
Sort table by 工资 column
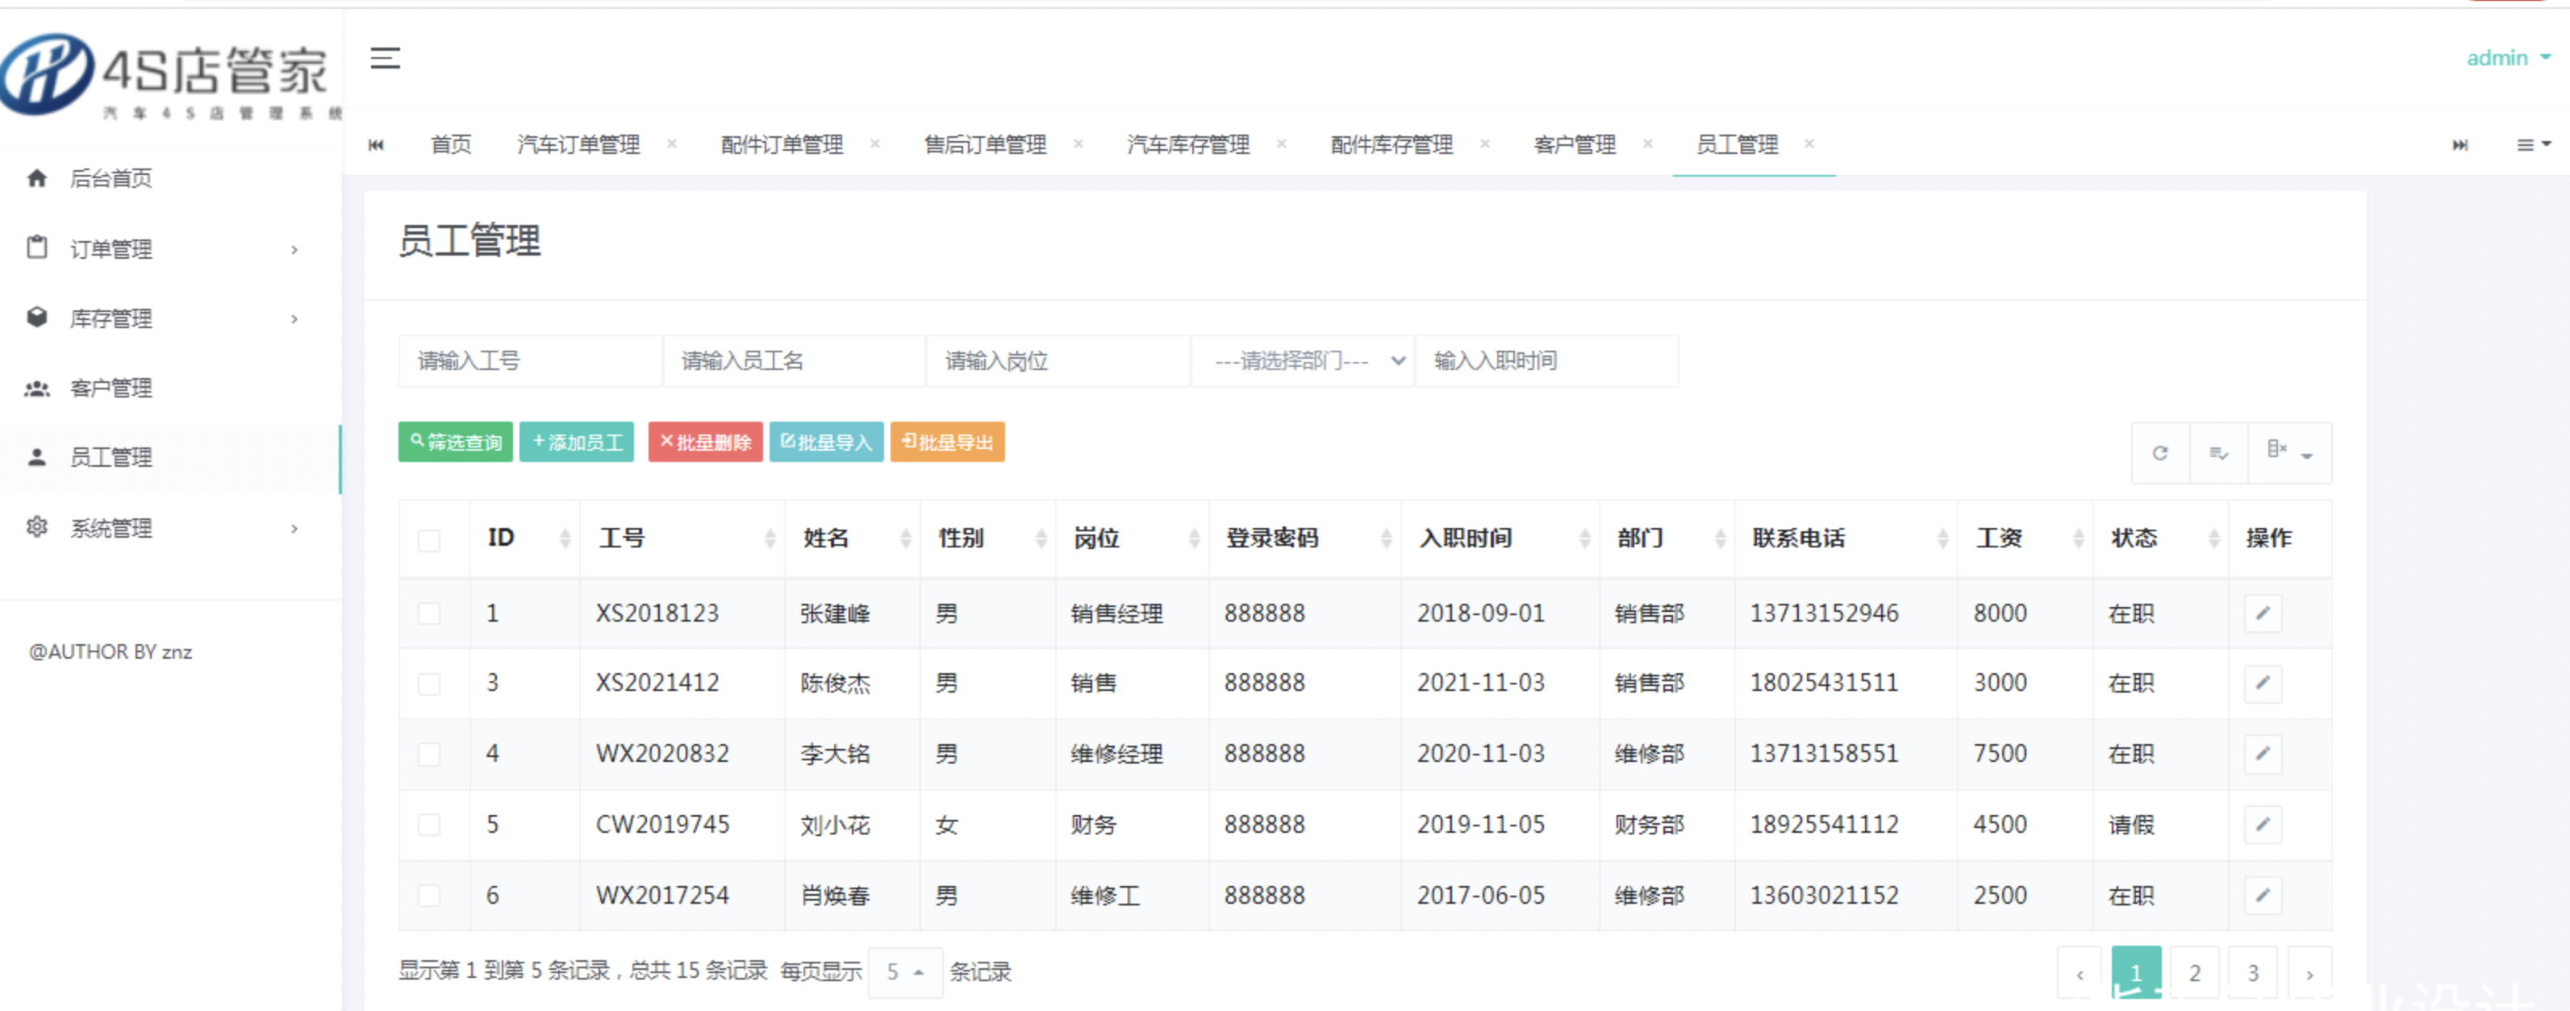[x=2026, y=539]
